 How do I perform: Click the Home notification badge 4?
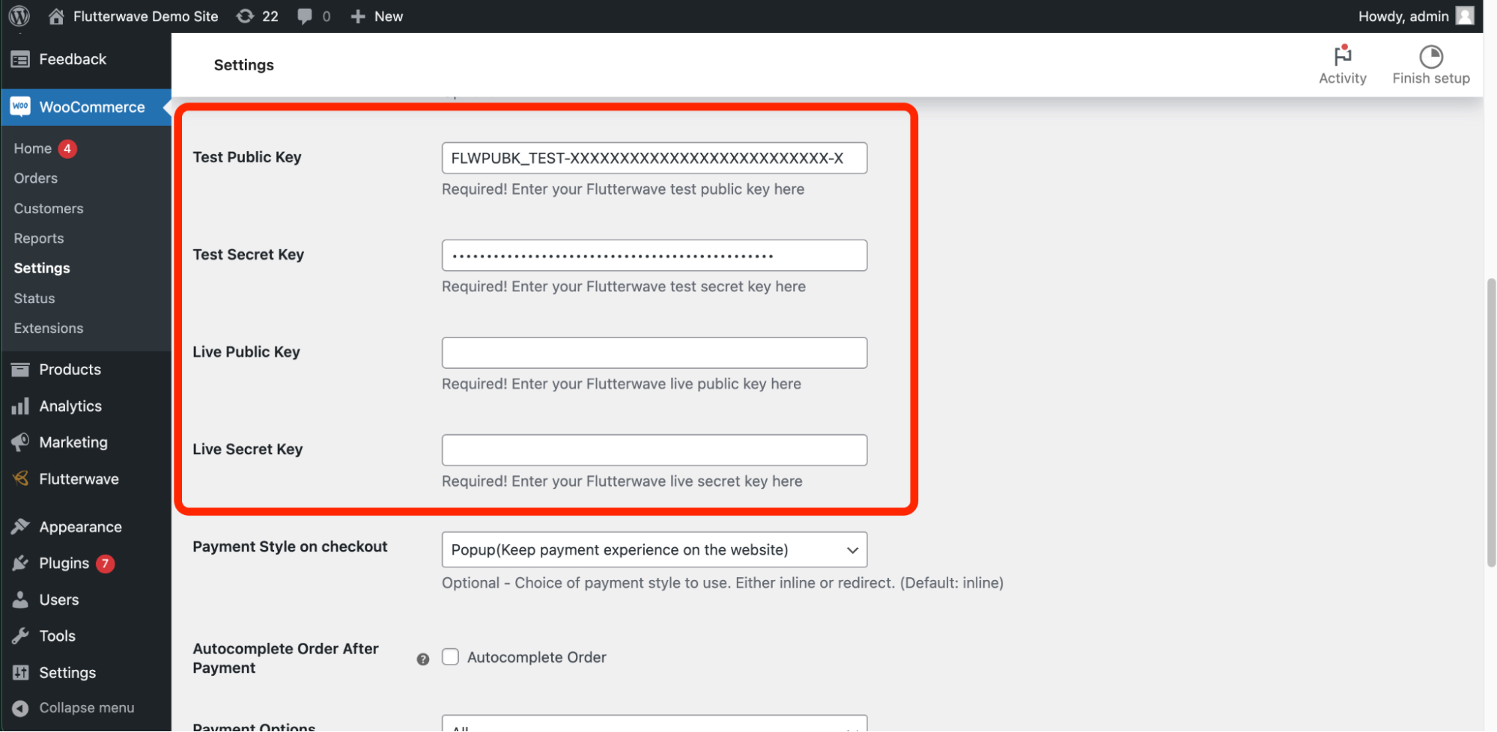[x=67, y=148]
